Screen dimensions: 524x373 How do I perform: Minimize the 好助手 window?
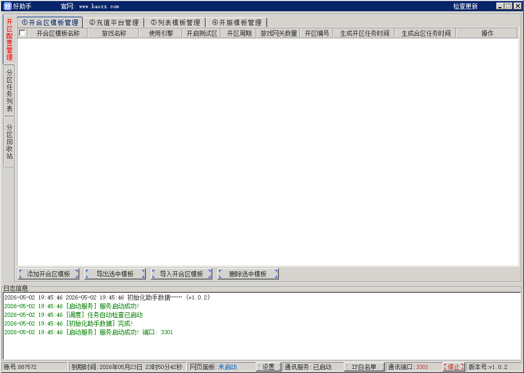[x=500, y=6]
